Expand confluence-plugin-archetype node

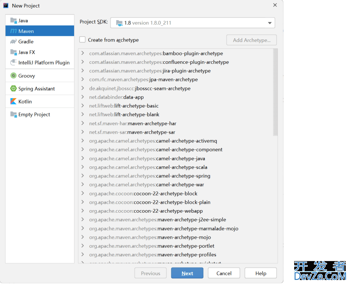(x=83, y=62)
